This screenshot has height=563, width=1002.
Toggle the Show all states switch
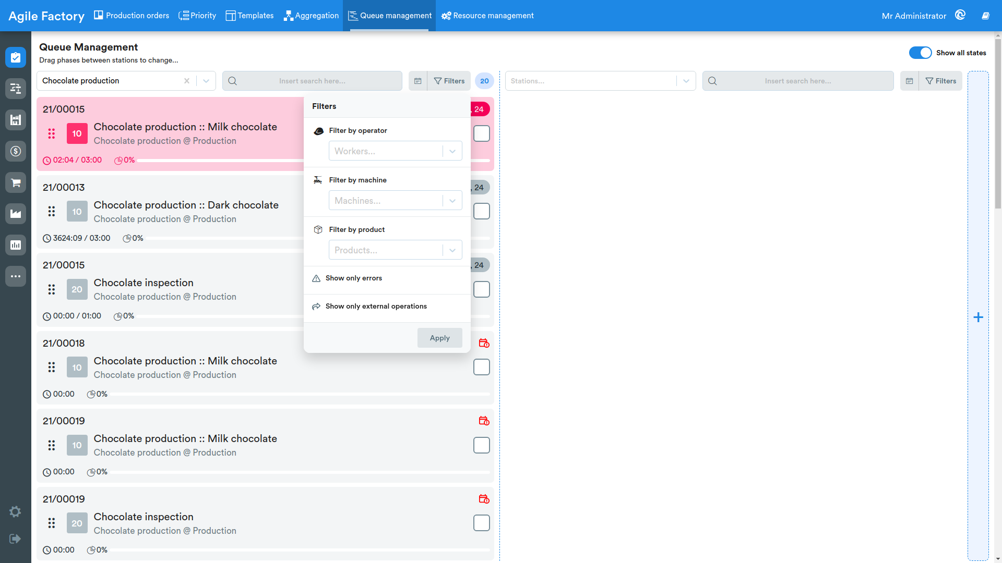920,53
